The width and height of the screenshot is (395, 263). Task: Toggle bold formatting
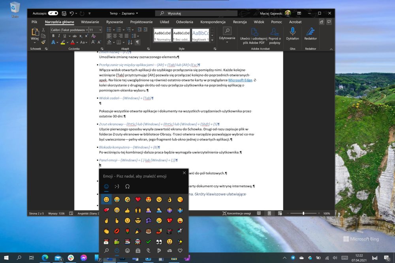coord(53,36)
